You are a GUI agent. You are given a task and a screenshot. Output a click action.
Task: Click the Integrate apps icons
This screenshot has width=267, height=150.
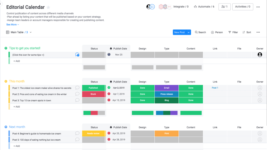[x=165, y=7]
